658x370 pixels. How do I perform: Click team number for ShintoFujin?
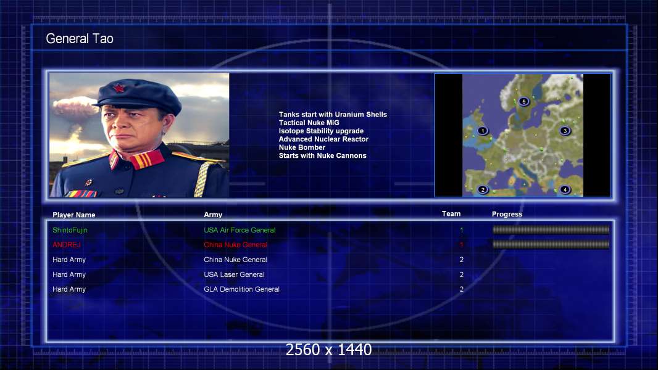pos(462,230)
